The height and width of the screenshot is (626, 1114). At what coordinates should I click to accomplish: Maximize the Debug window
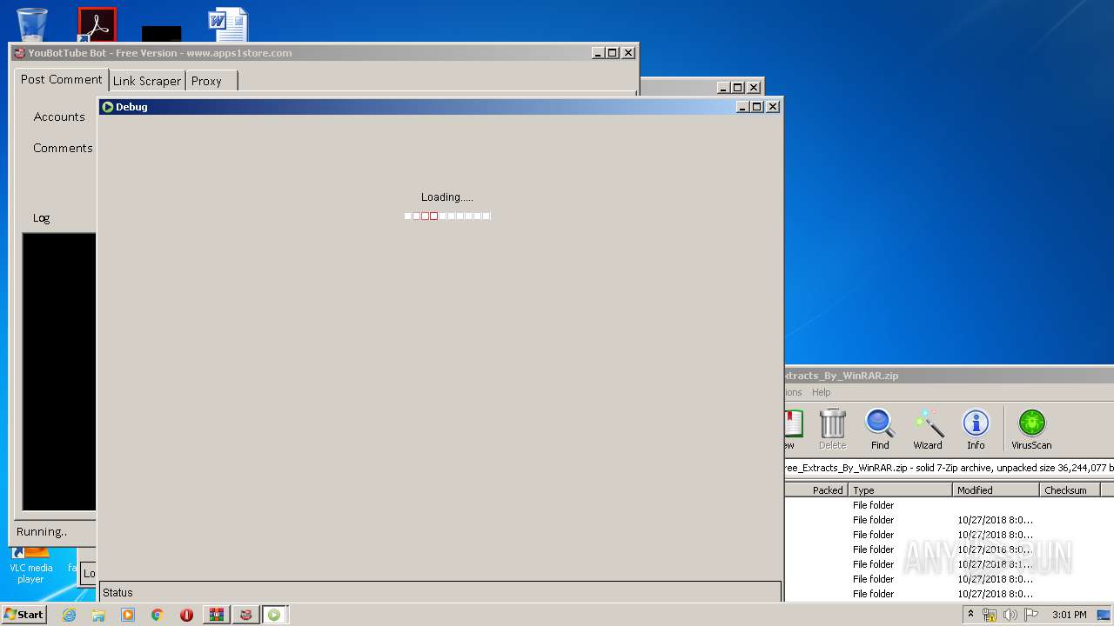click(756, 106)
